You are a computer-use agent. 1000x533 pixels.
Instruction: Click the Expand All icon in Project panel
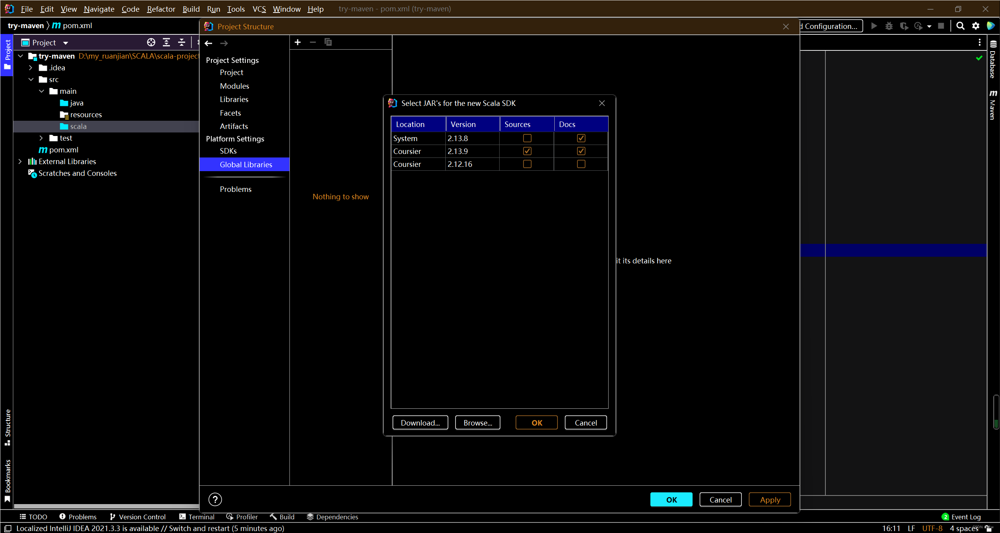coord(166,42)
